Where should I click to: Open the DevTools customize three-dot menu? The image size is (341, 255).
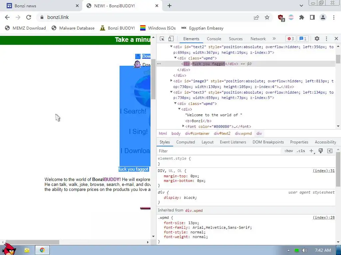(x=326, y=39)
